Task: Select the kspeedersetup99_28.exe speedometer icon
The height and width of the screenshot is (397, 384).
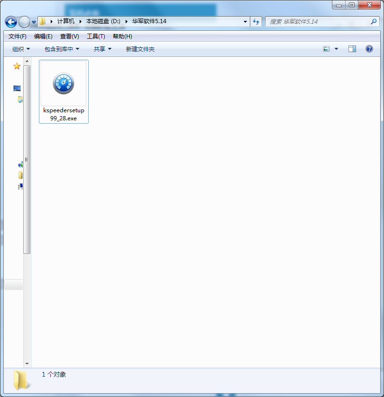Action: click(x=64, y=83)
